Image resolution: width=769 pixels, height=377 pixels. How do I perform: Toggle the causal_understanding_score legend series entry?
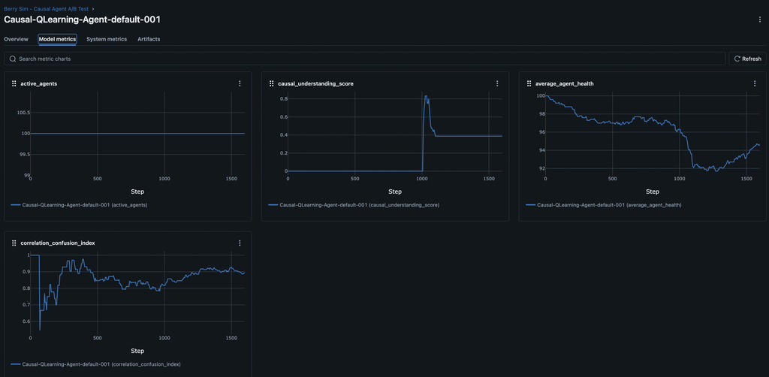click(x=353, y=204)
